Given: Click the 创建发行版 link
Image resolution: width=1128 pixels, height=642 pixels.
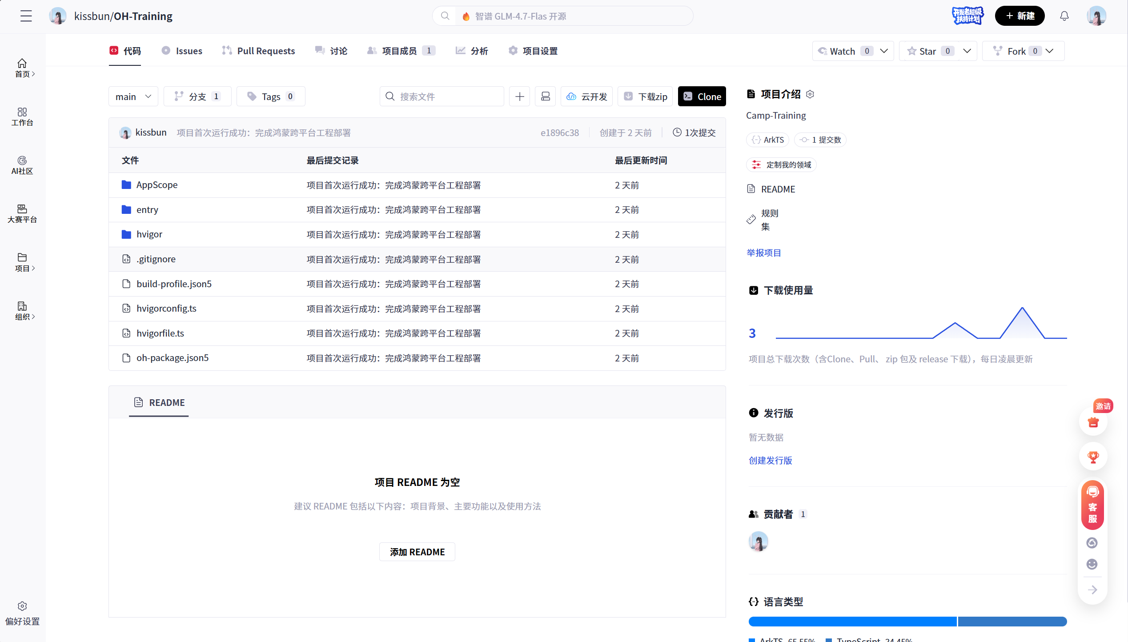Looking at the screenshot, I should tap(770, 461).
